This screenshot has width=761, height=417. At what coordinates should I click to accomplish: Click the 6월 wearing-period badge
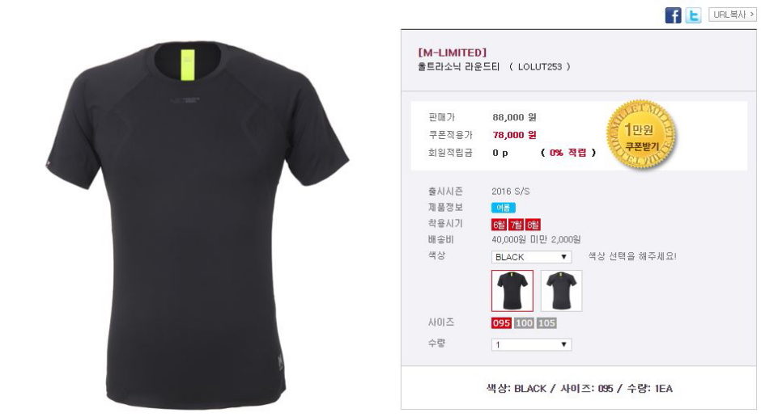[499, 225]
